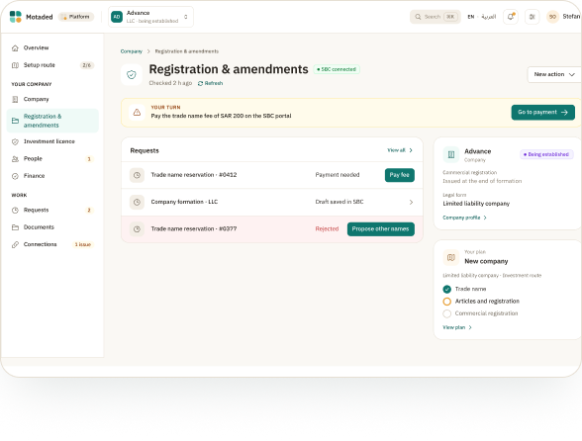Click the clock icon for request #0377
Screen dimensions: 582x441
coord(137,229)
